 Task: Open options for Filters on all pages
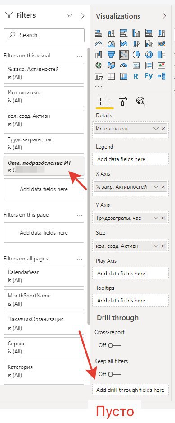pyautogui.click(x=80, y=259)
